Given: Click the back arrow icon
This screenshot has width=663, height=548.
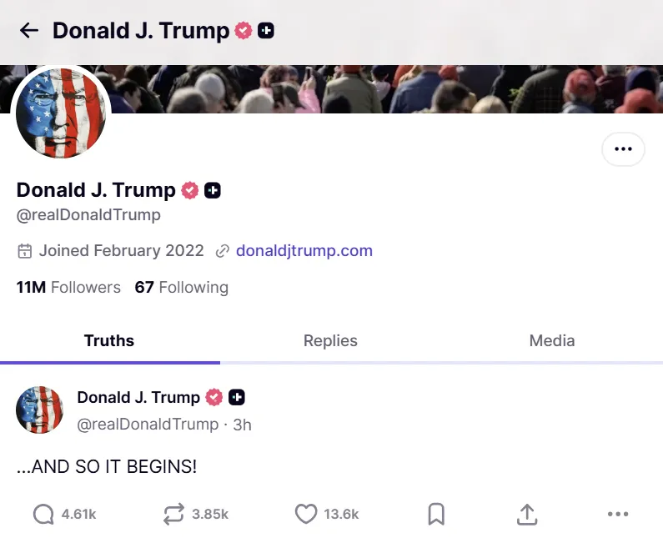Looking at the screenshot, I should 29,31.
